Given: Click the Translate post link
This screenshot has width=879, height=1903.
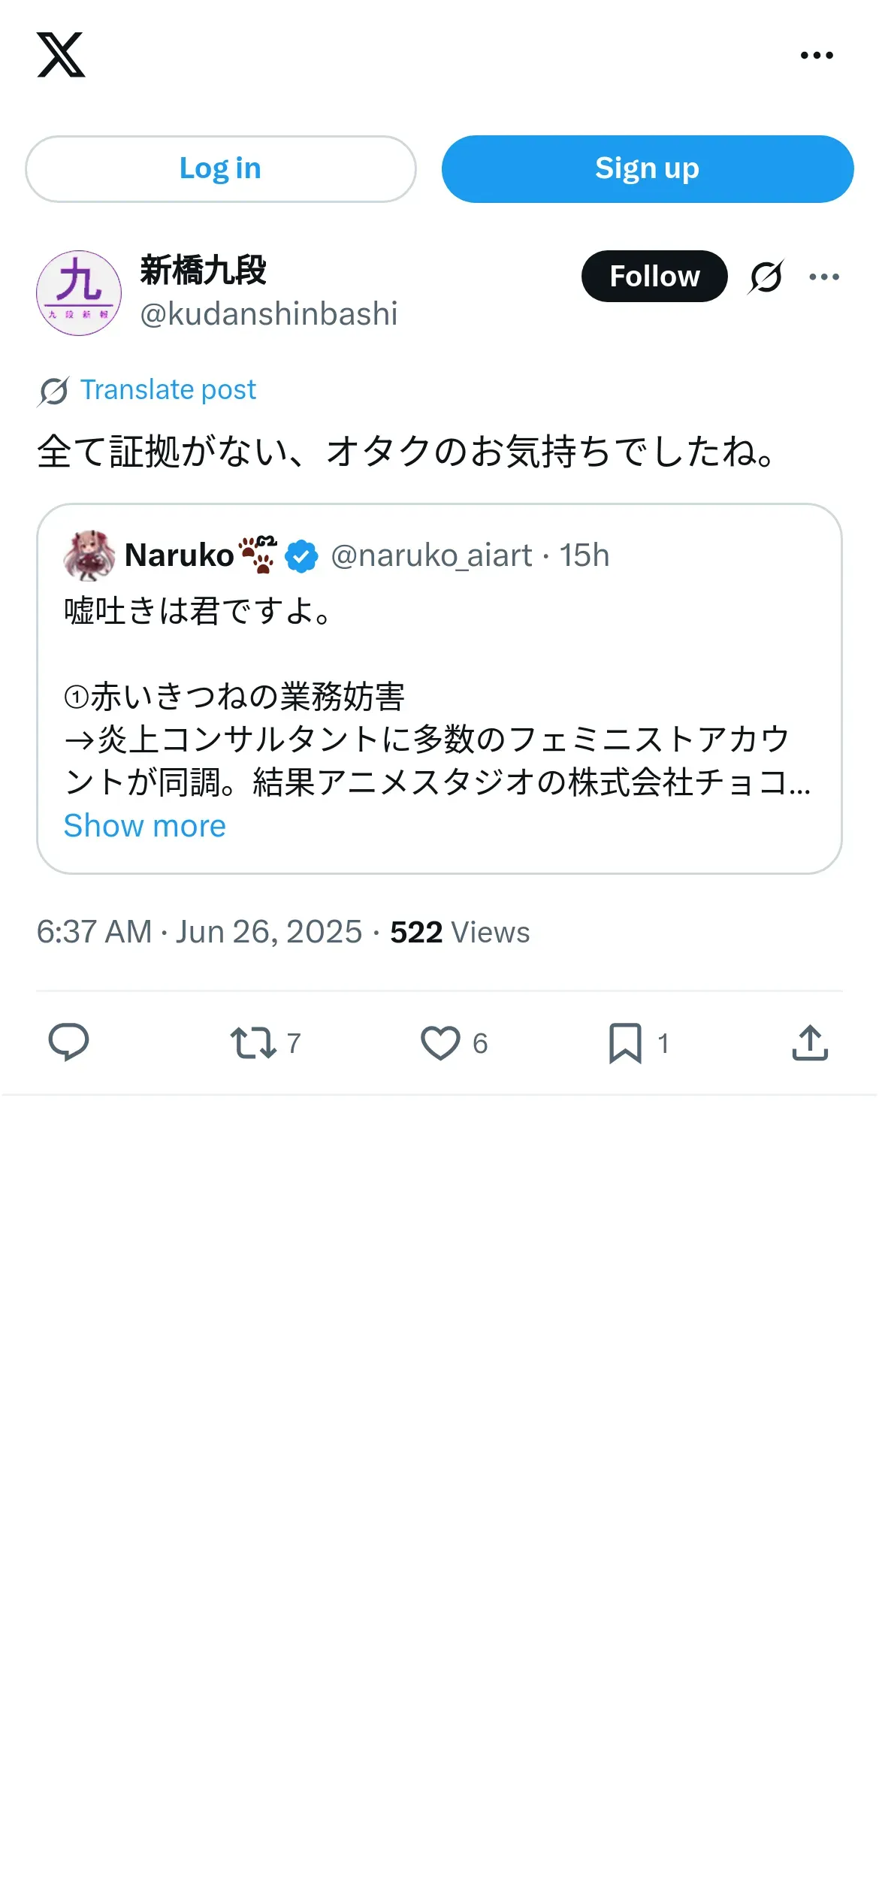Looking at the screenshot, I should tap(168, 390).
